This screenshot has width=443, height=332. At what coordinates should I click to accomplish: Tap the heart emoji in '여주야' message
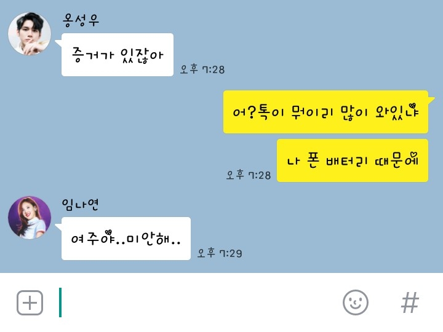[x=108, y=232]
